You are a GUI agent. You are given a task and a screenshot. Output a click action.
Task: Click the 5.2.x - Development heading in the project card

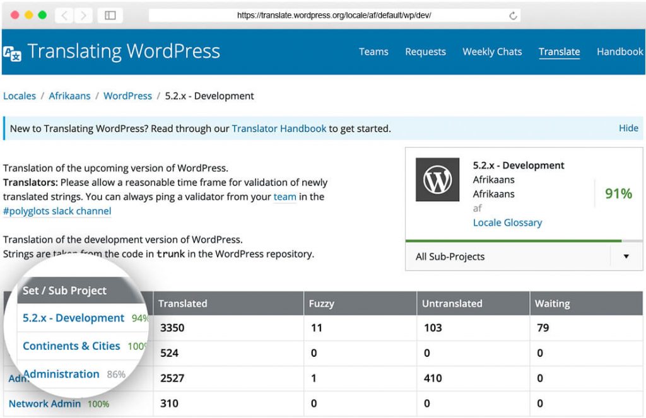coord(519,165)
